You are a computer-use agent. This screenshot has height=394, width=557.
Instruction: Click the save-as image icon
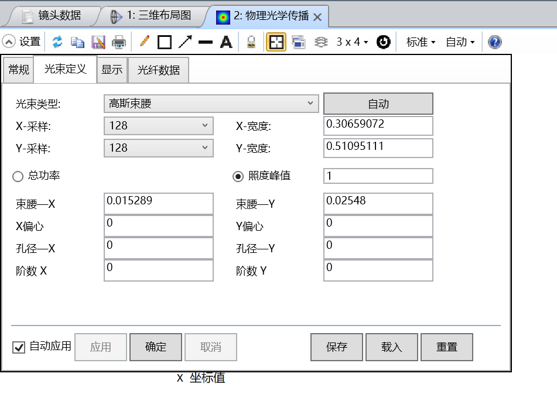coord(98,42)
